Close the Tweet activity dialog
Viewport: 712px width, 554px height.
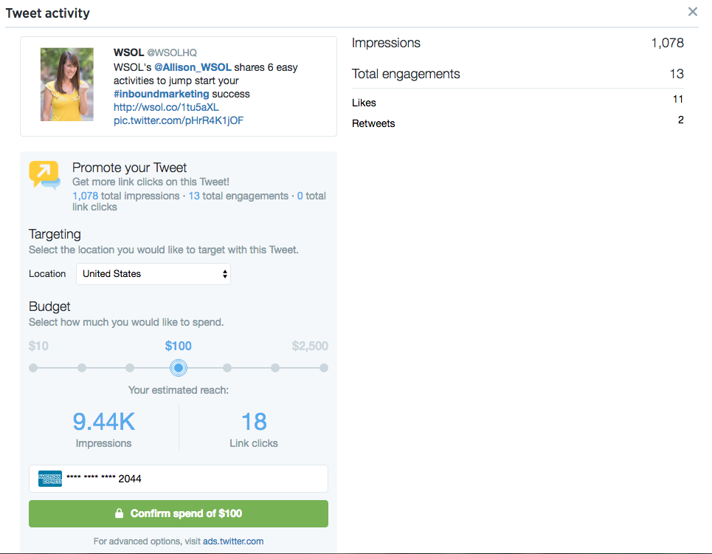click(693, 12)
